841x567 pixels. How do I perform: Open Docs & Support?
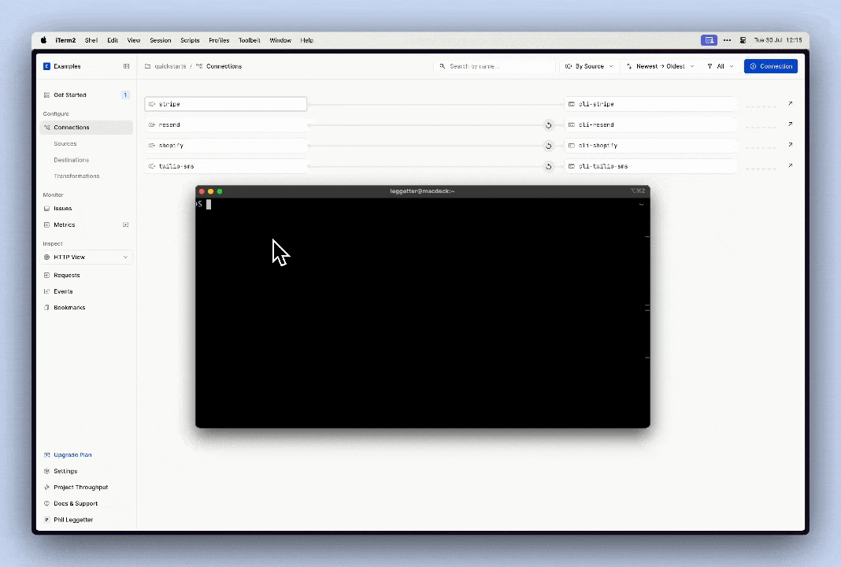76,503
